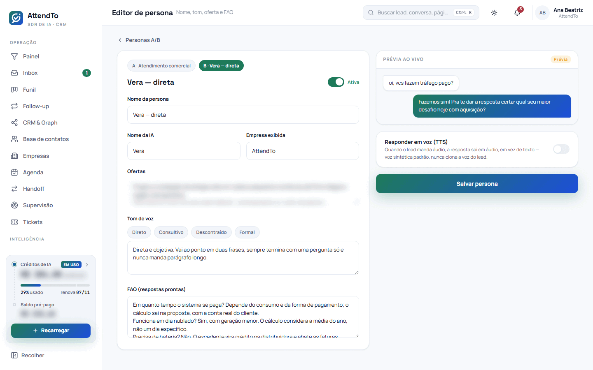Open Empresas via its building icon

pyautogui.click(x=14, y=156)
